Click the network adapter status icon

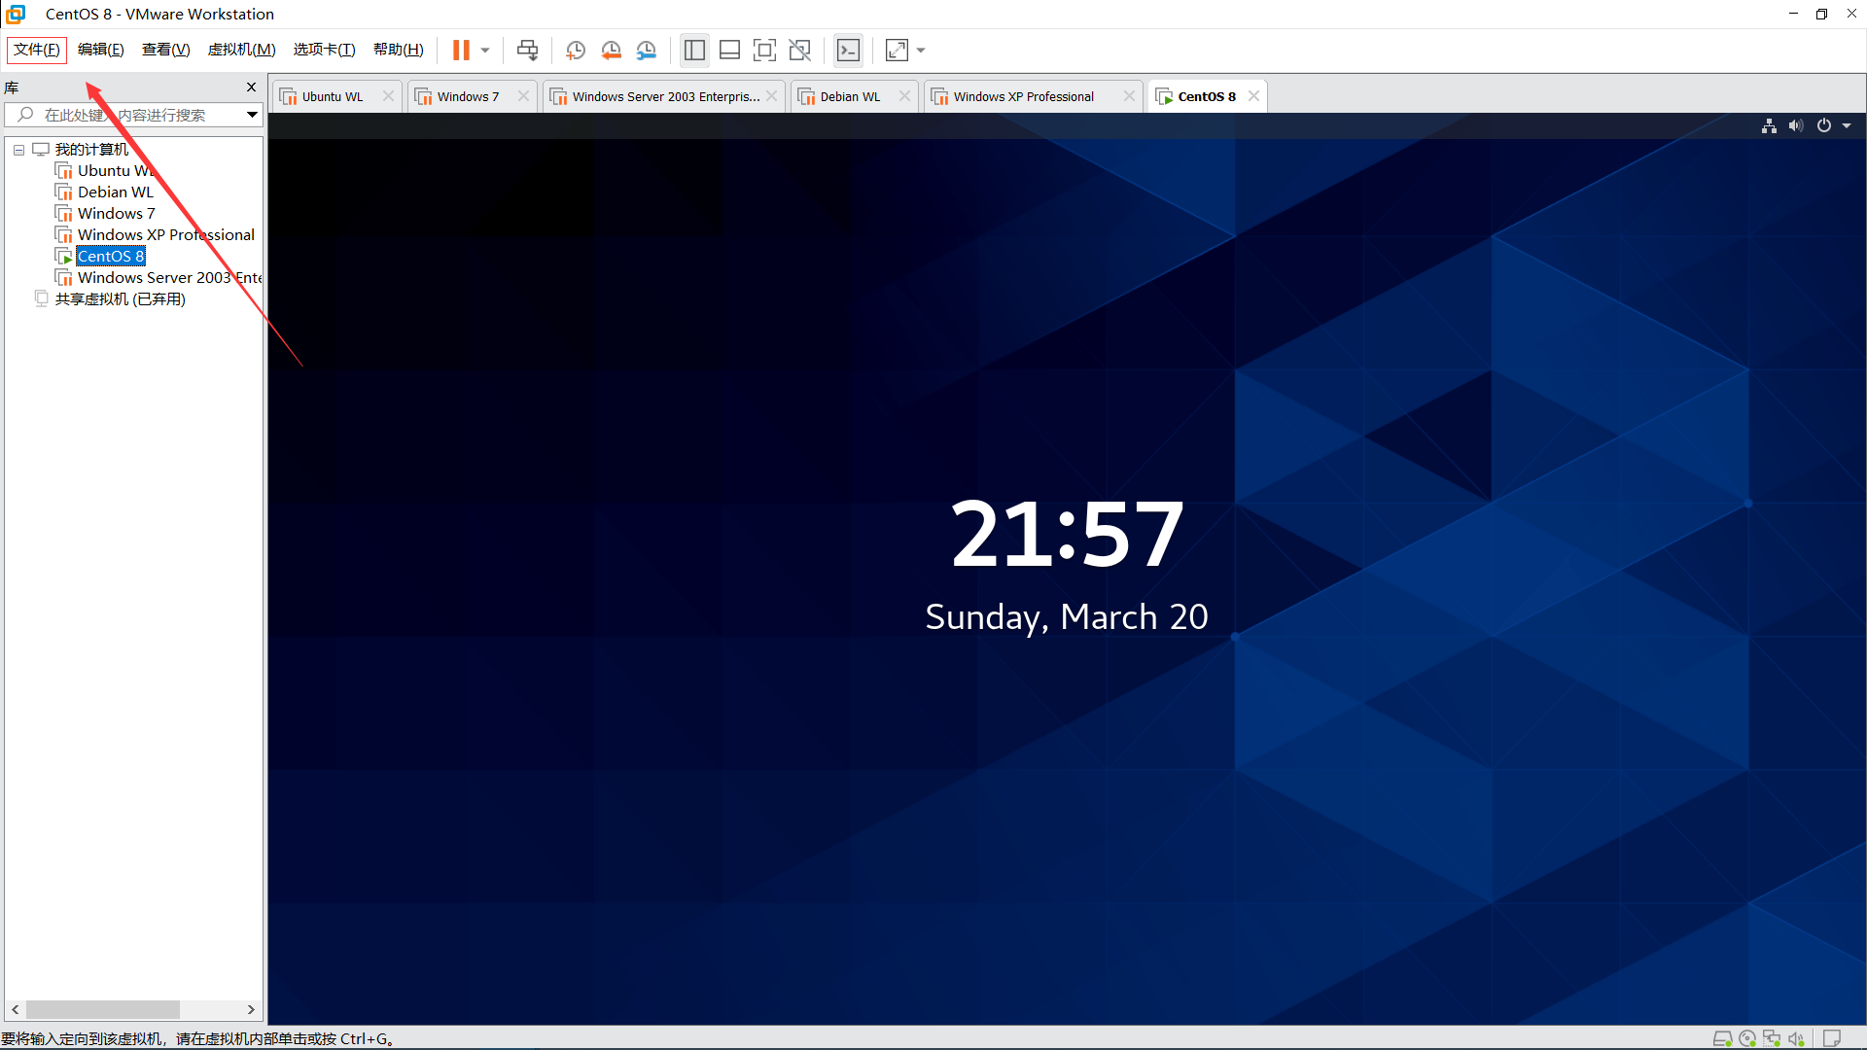(1772, 1038)
